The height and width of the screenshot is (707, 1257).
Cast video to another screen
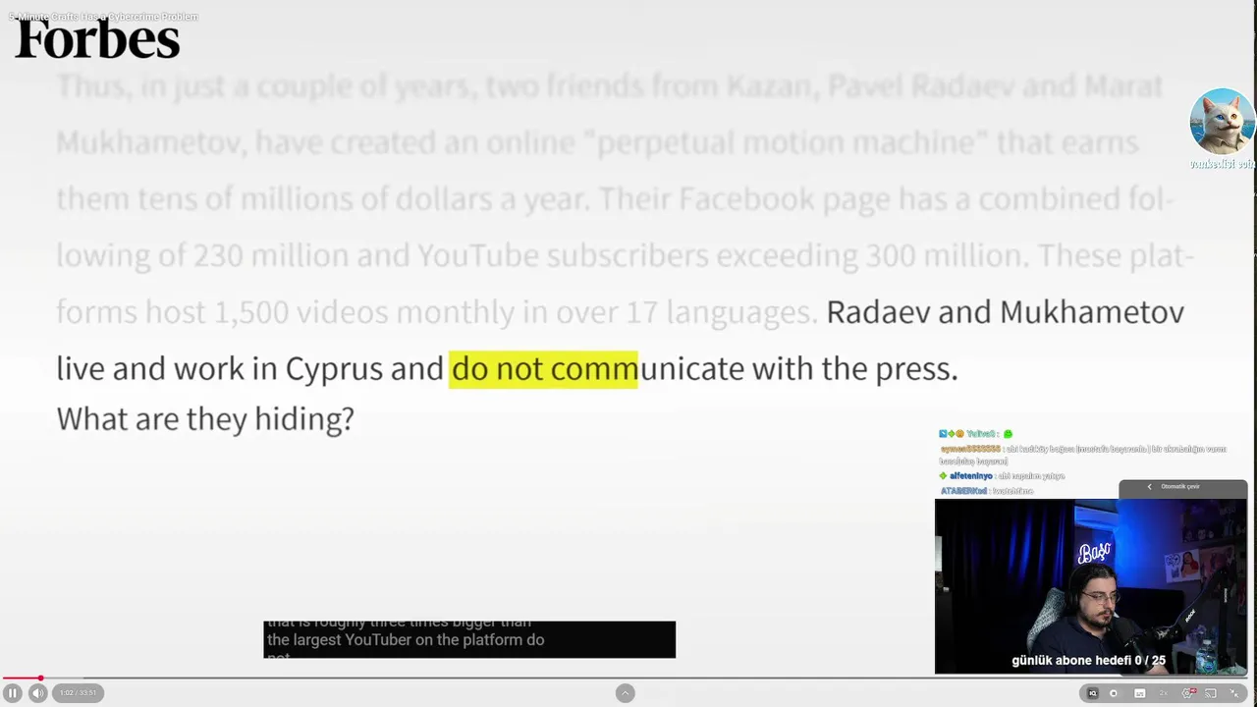(x=1211, y=693)
